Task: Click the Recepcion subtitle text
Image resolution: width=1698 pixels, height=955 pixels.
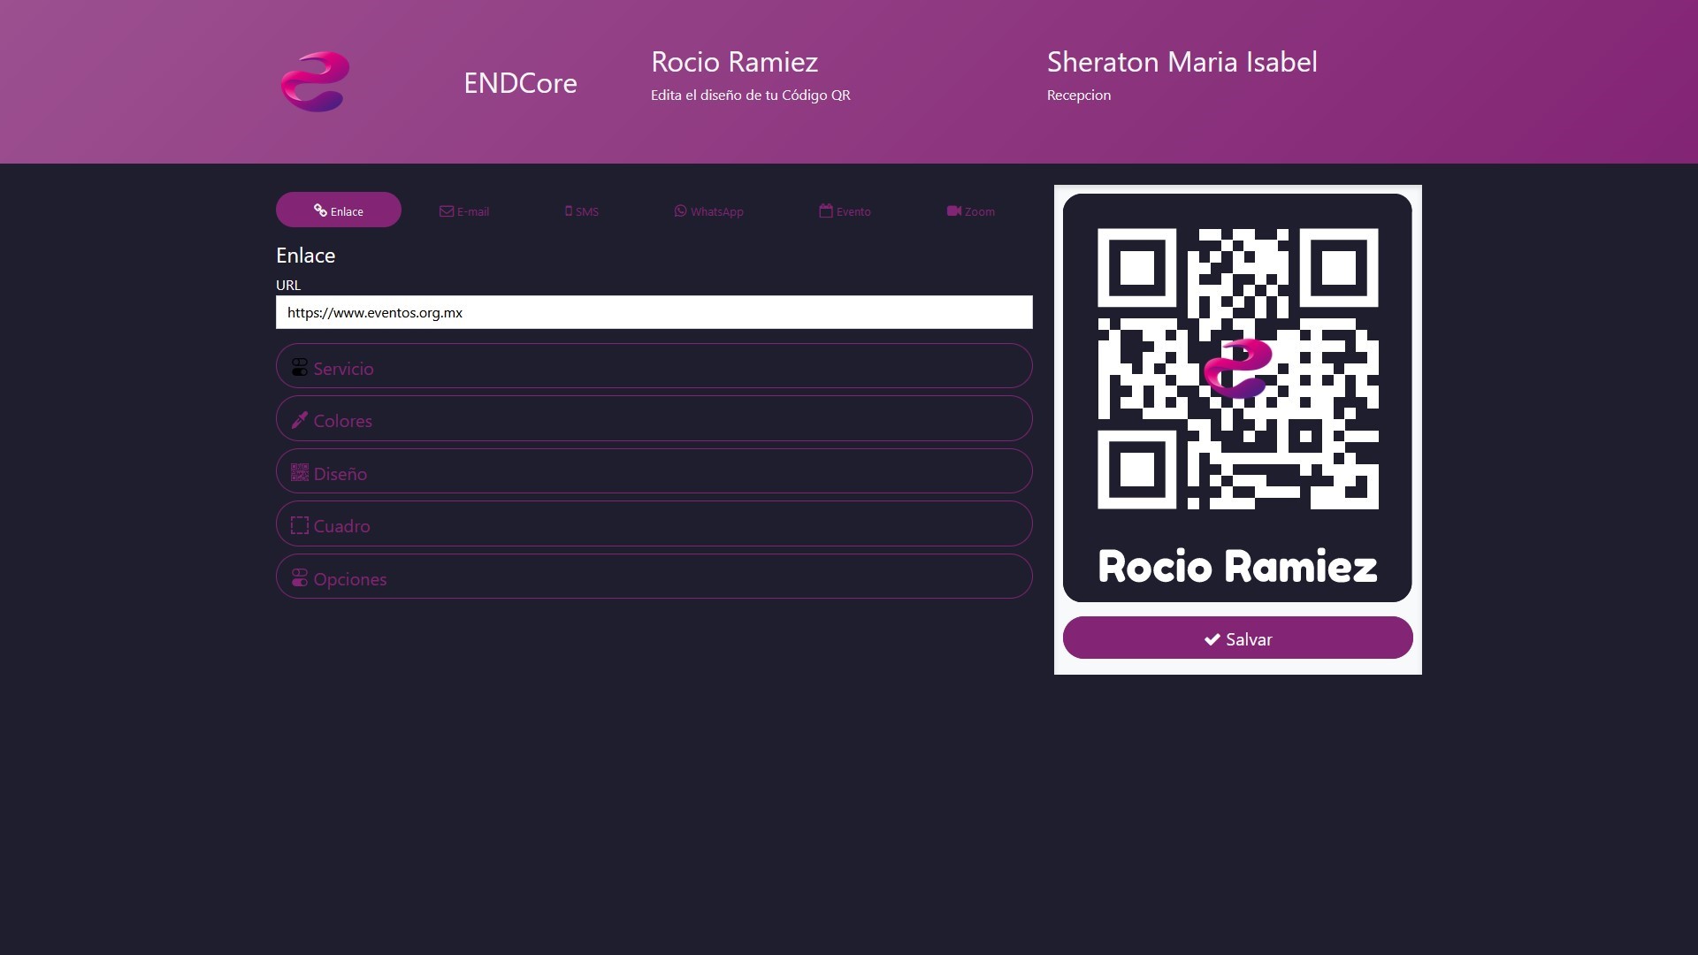Action: [1079, 95]
